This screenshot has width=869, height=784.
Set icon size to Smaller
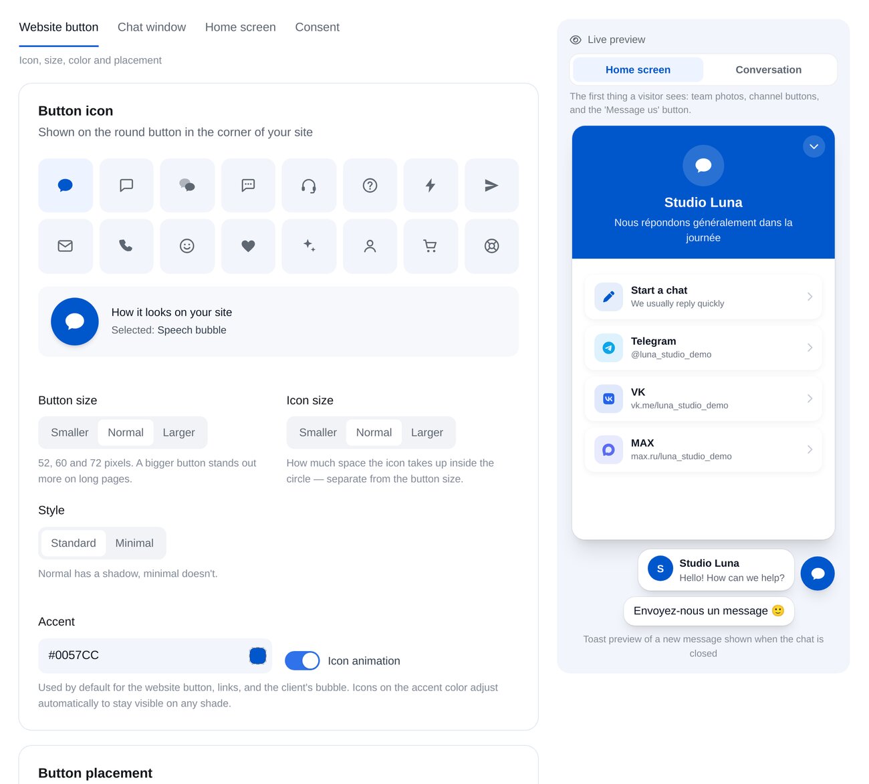pos(318,432)
